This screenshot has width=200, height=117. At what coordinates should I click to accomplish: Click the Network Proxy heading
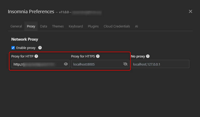(x=25, y=39)
